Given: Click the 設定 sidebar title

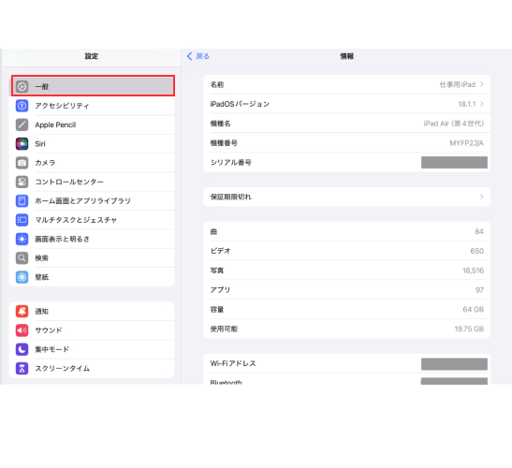Looking at the screenshot, I should point(92,56).
